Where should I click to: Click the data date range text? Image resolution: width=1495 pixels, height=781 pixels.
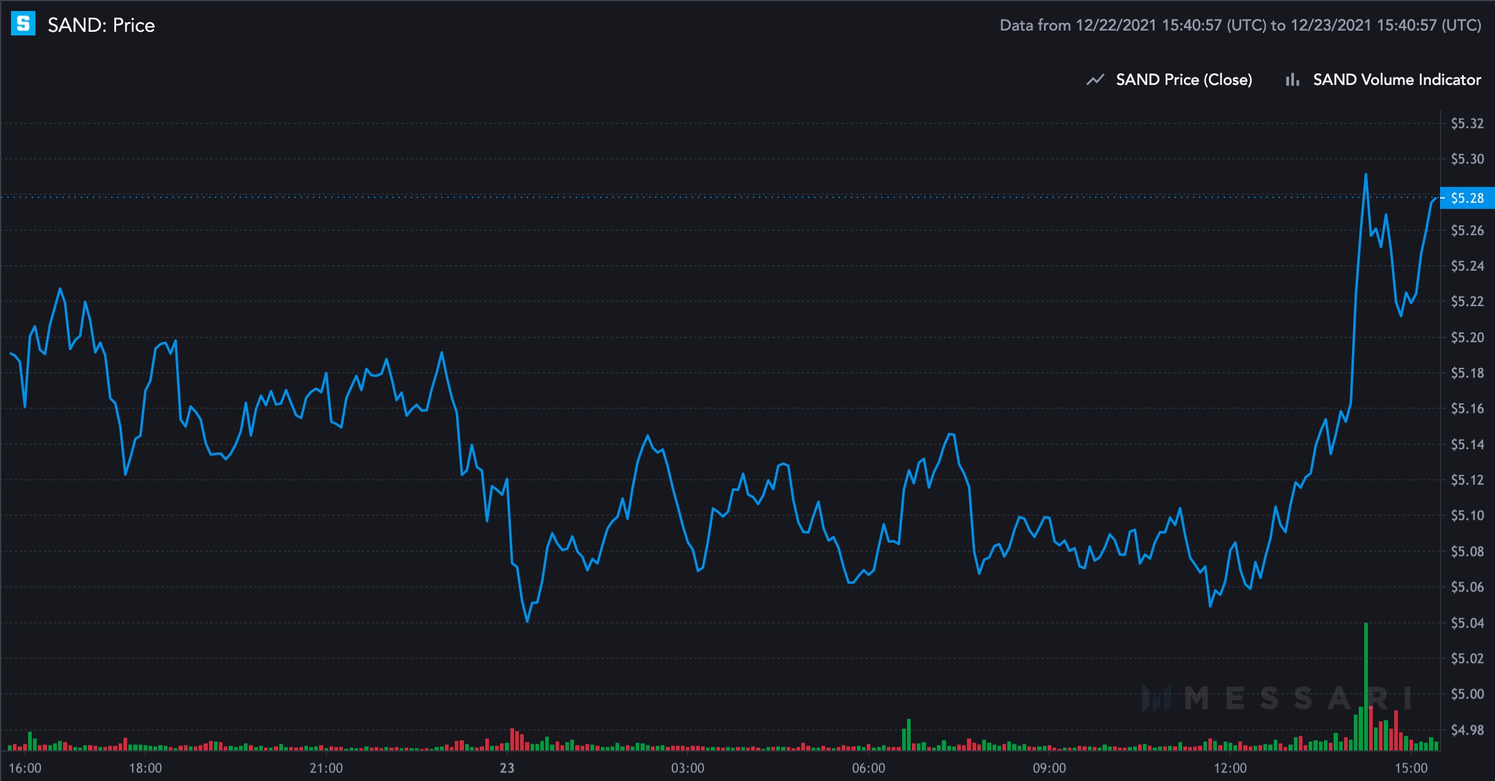pos(1240,25)
